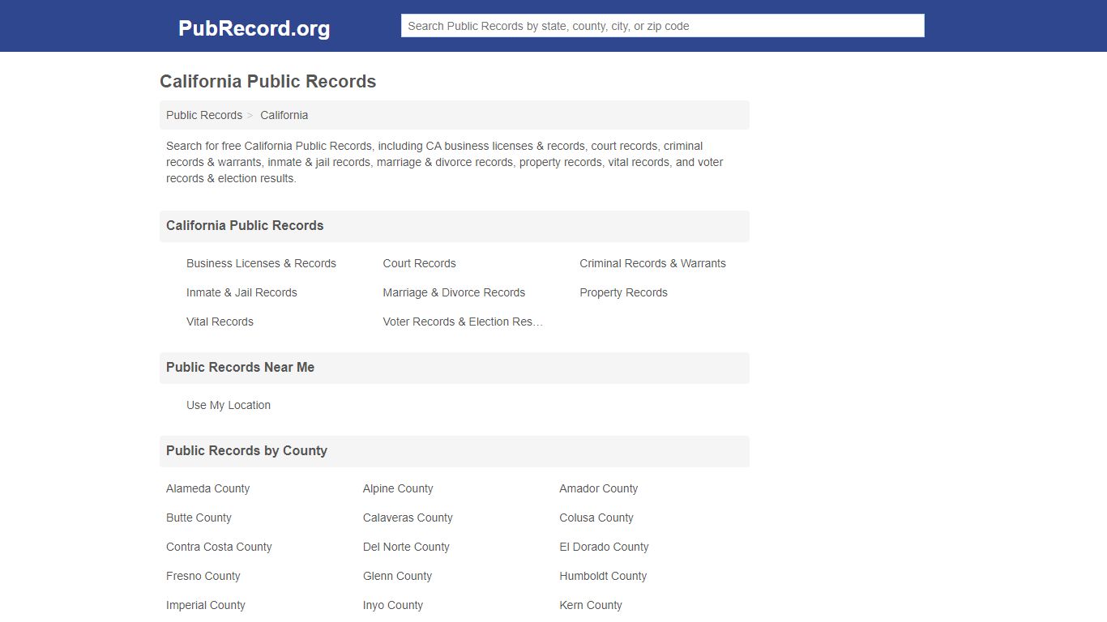Open Alpine County records

(398, 488)
